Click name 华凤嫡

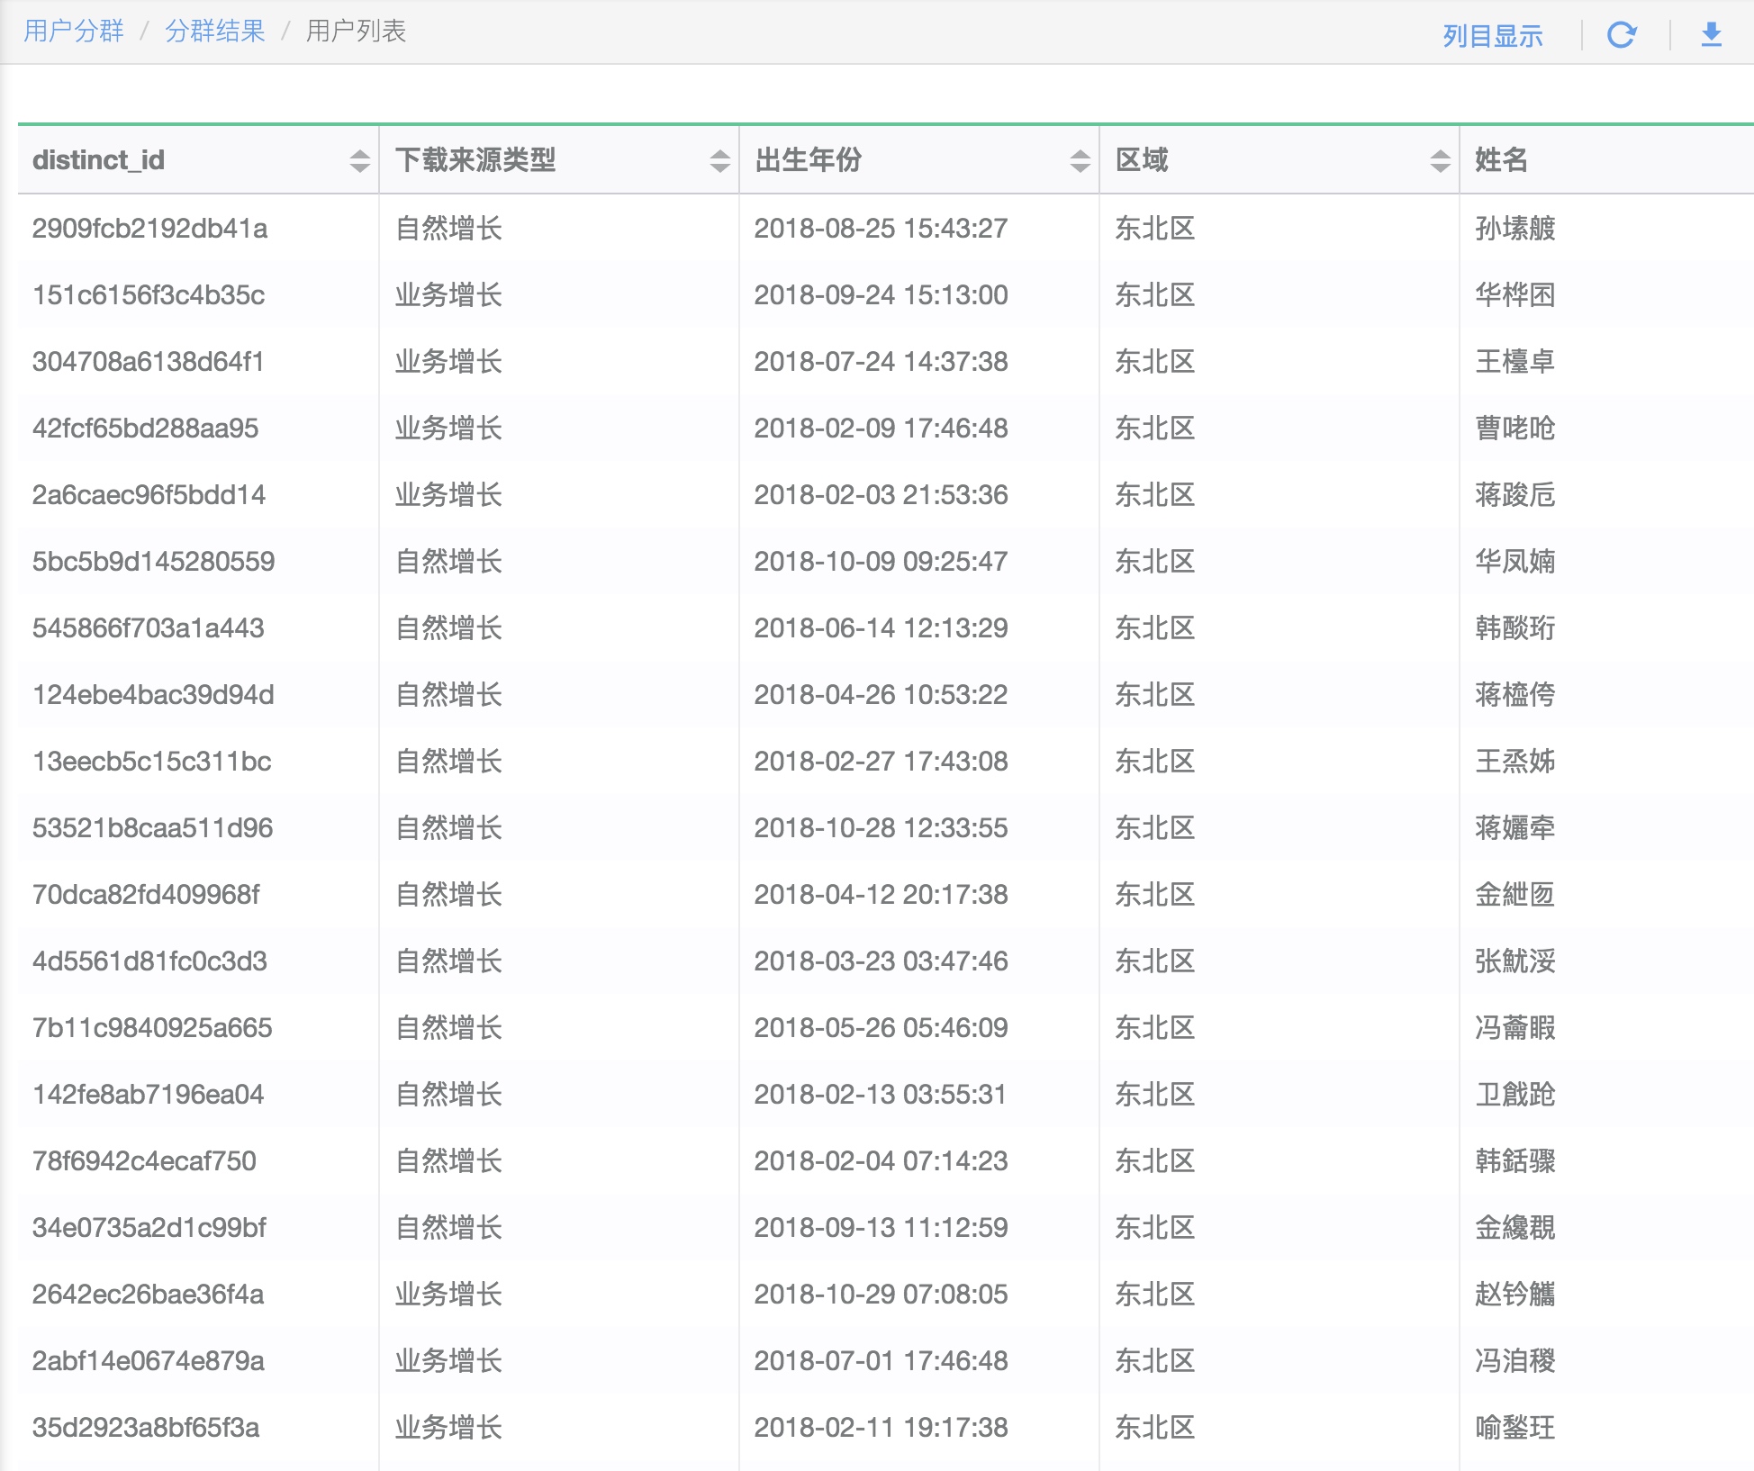[1515, 562]
